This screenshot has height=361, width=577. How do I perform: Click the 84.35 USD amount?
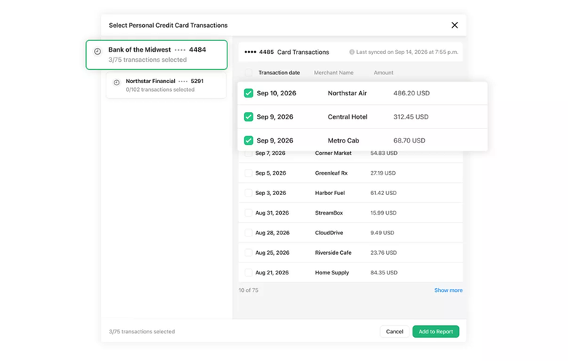(384, 272)
